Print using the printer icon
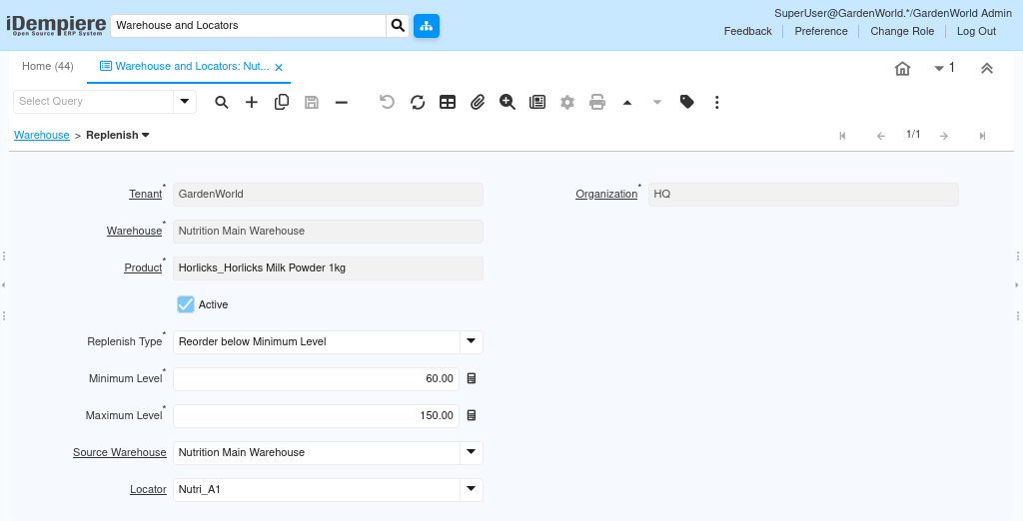 coord(597,102)
